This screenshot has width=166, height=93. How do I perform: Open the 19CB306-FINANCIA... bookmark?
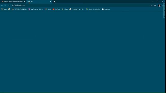click(x=19, y=9)
